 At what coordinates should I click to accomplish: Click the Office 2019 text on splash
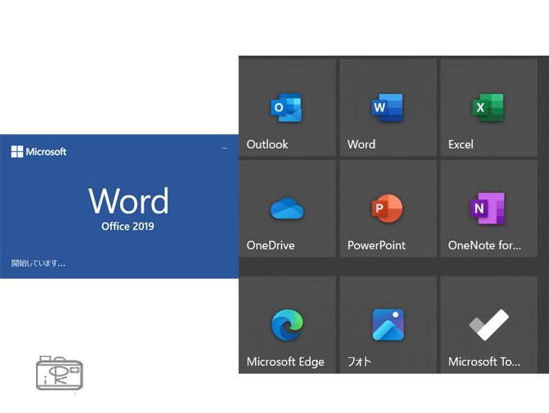click(x=127, y=227)
